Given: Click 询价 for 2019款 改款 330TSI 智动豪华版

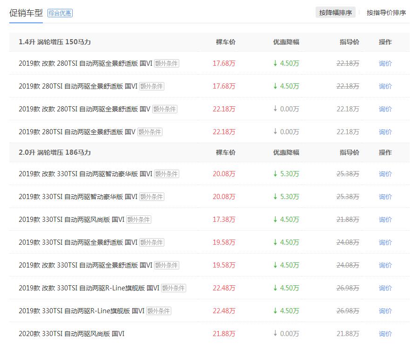Looking at the screenshot, I should tap(385, 174).
